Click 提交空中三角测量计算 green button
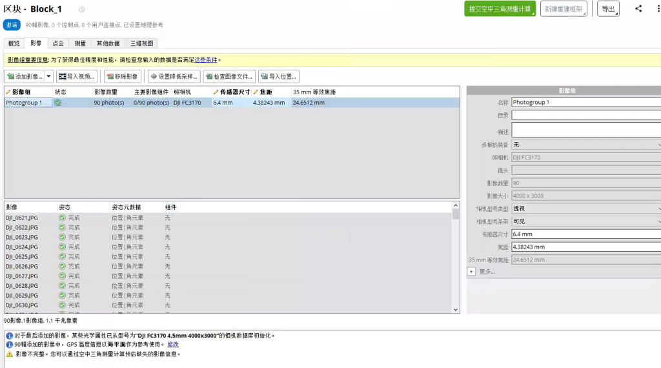 (500, 9)
